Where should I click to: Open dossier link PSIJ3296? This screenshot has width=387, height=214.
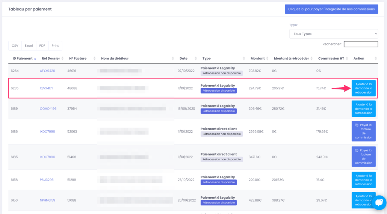click(x=47, y=180)
